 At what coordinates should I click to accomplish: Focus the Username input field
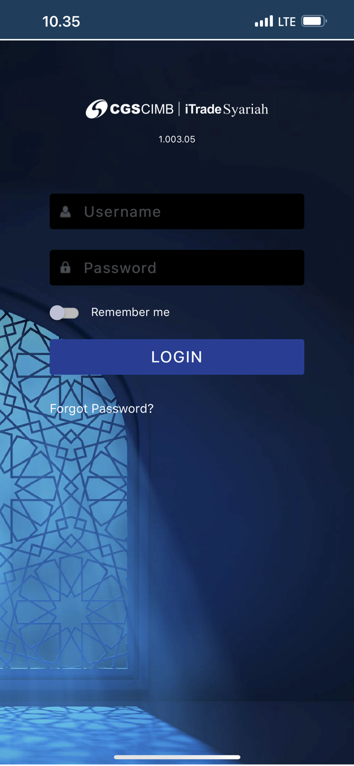[x=177, y=211]
